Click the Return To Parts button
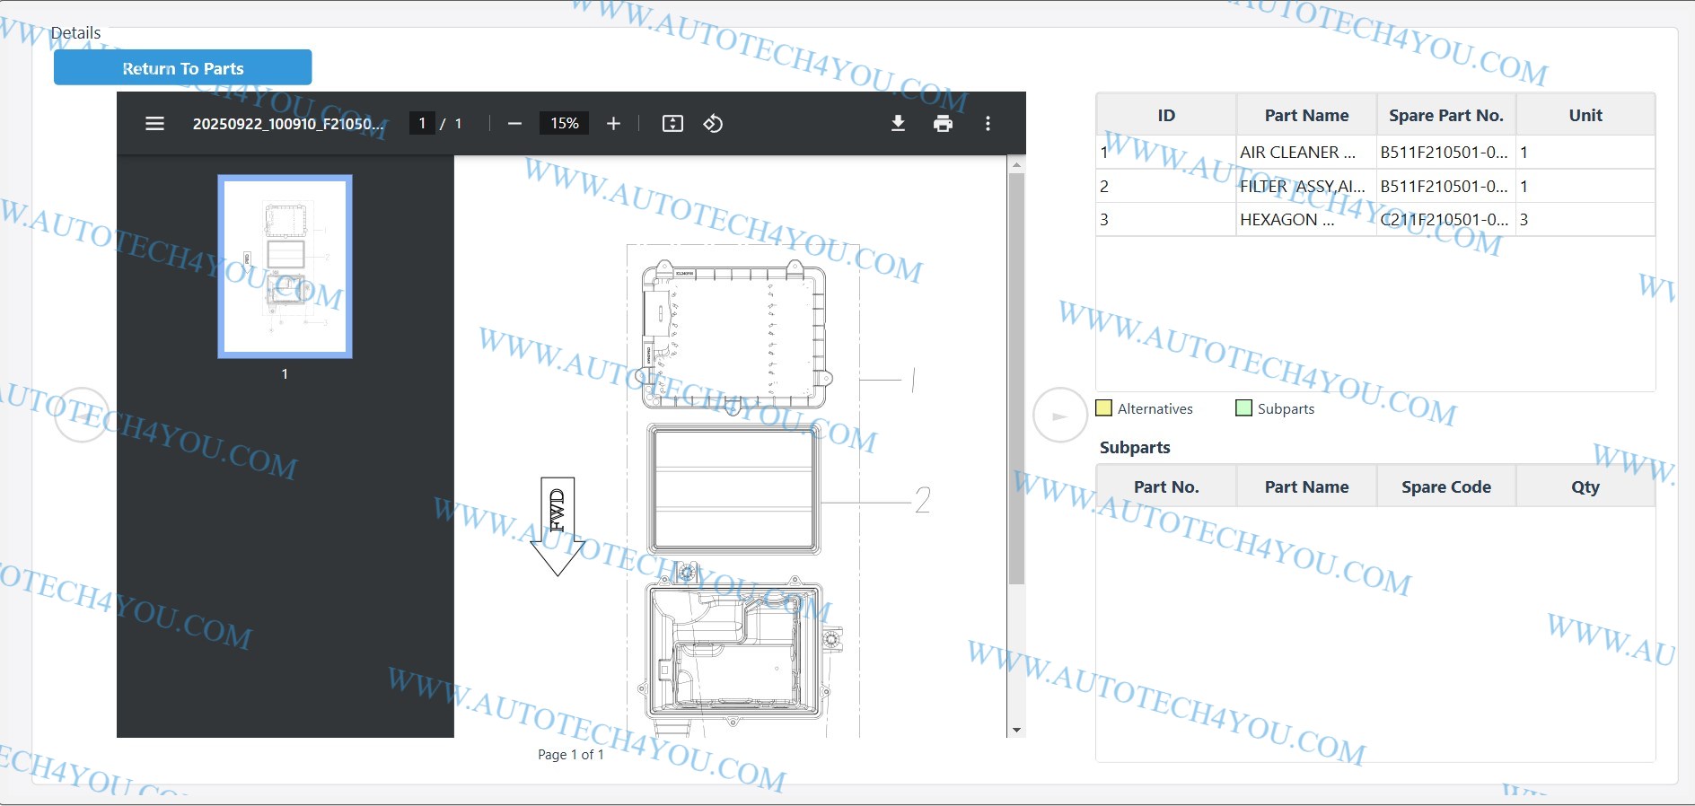This screenshot has height=806, width=1695. click(x=183, y=68)
